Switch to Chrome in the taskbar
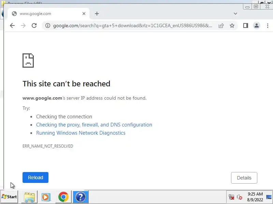The height and width of the screenshot is (204, 273). [x=63, y=197]
